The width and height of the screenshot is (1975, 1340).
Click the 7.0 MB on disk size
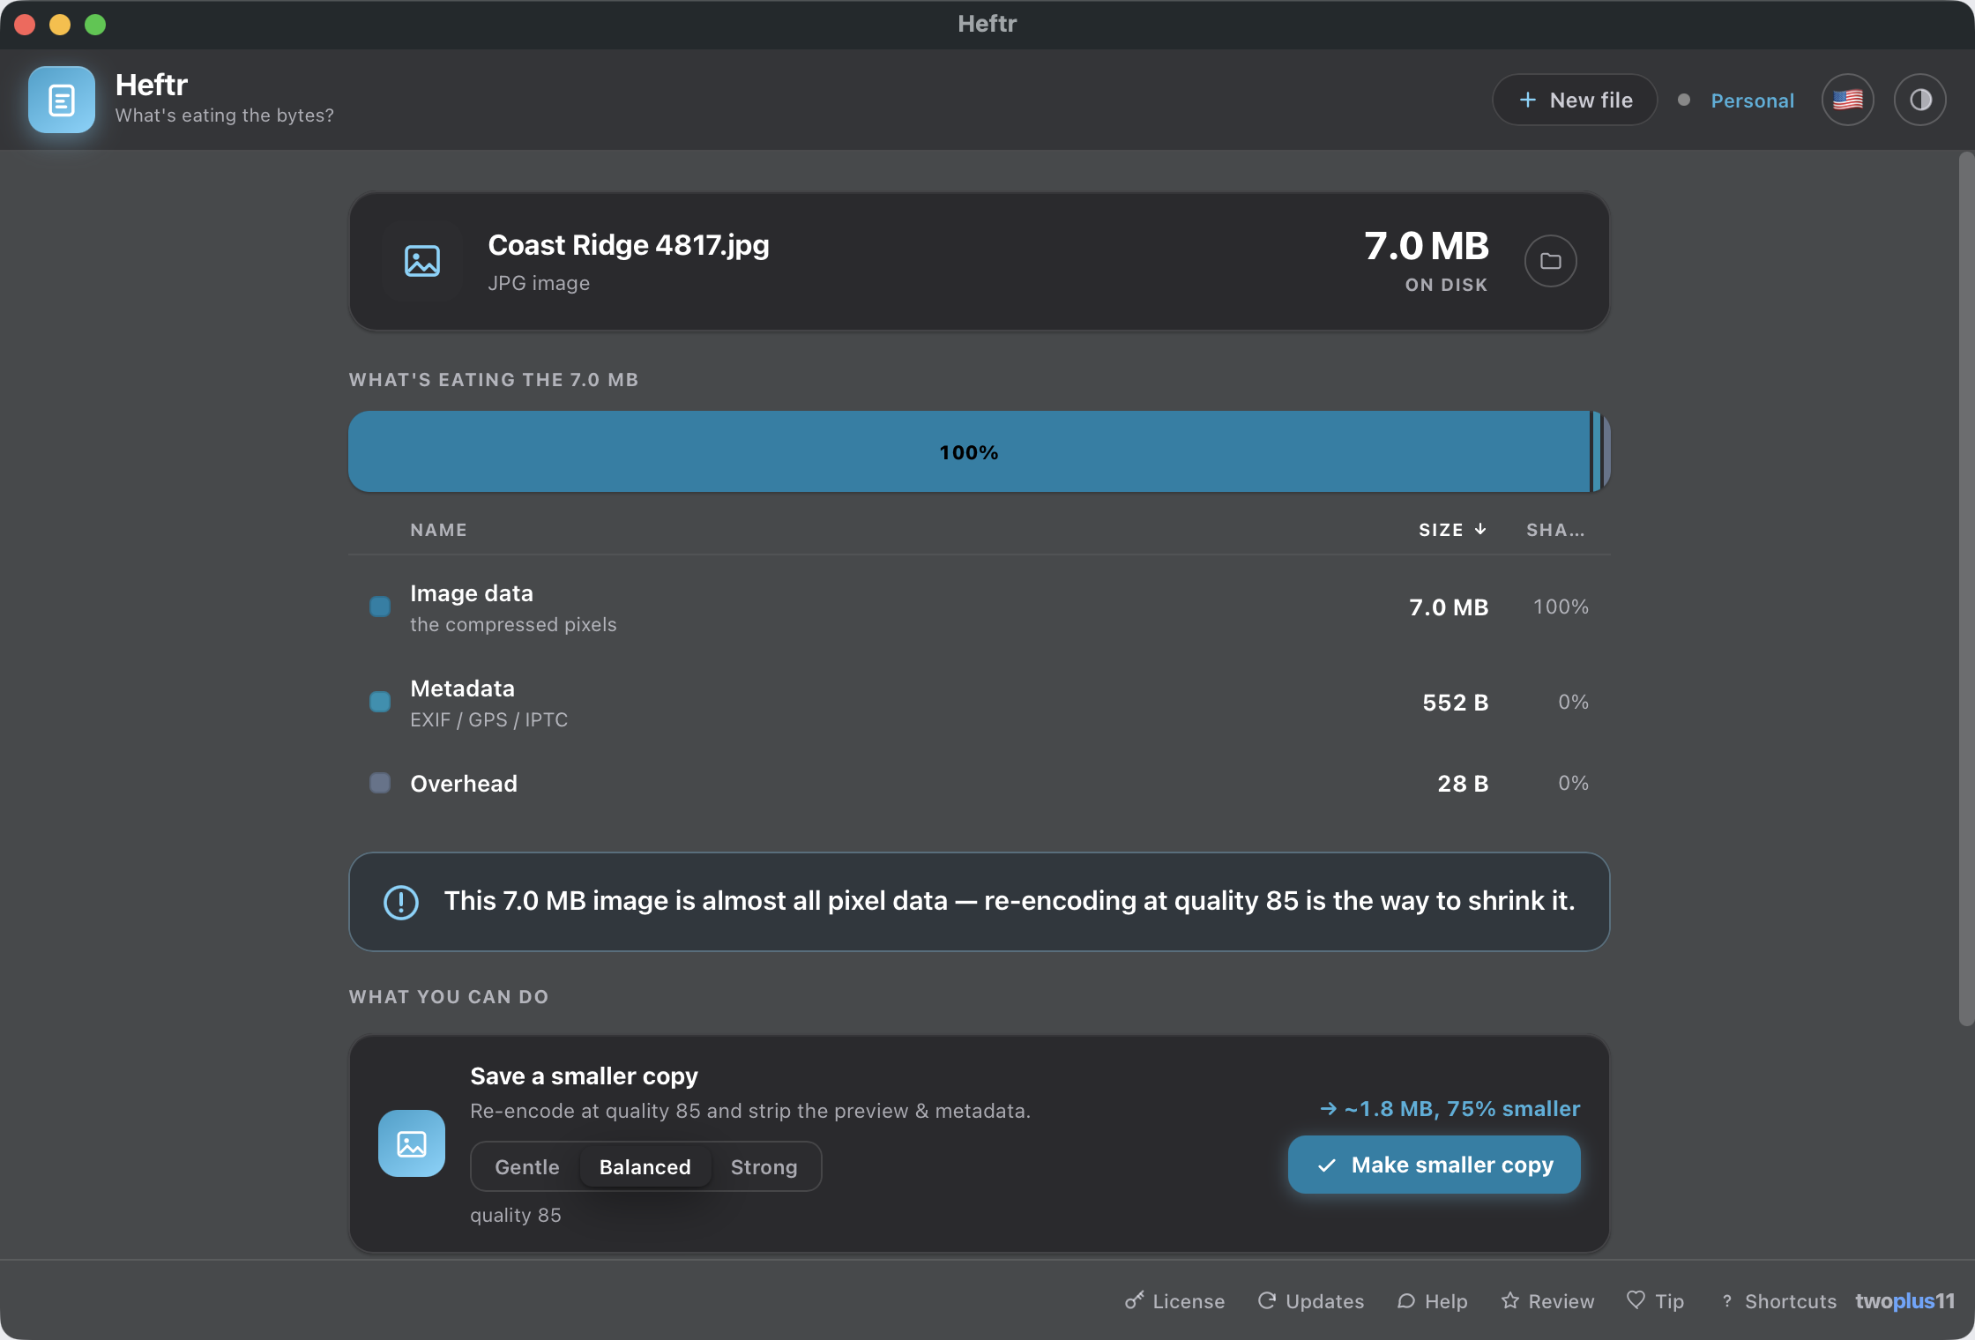click(x=1426, y=246)
